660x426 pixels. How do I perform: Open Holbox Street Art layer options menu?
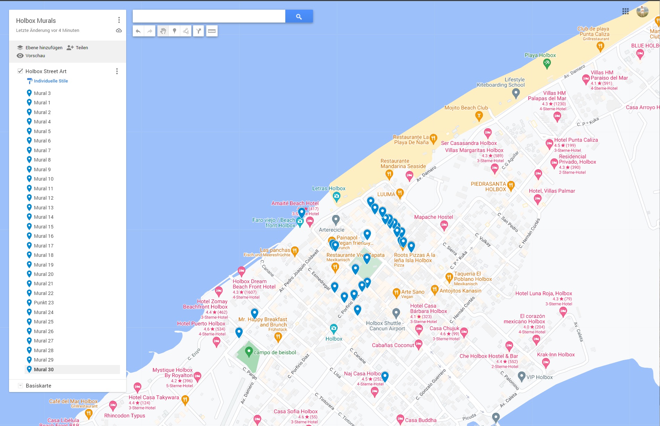click(x=117, y=71)
